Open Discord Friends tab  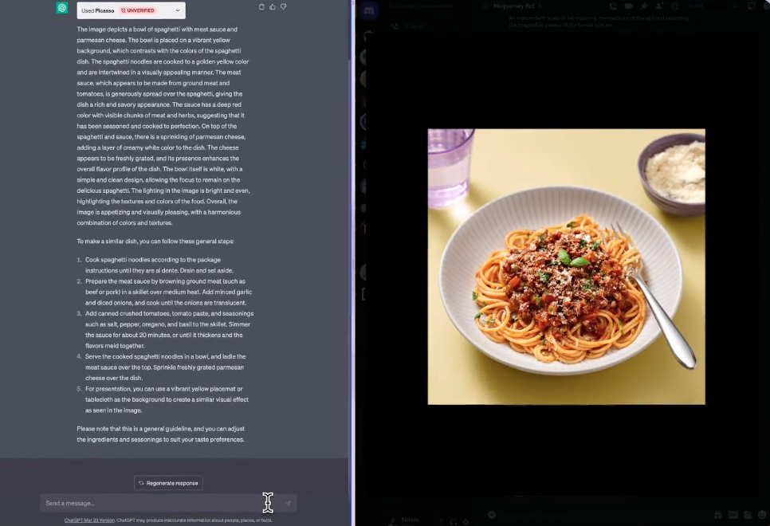pyautogui.click(x=414, y=26)
